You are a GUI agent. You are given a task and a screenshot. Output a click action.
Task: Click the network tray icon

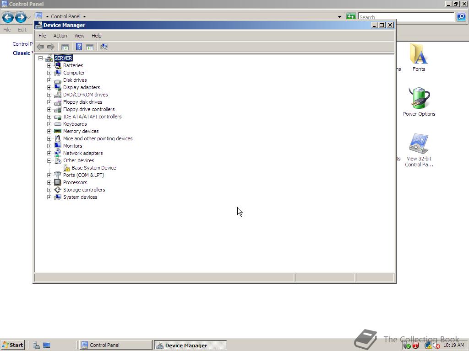click(428, 346)
